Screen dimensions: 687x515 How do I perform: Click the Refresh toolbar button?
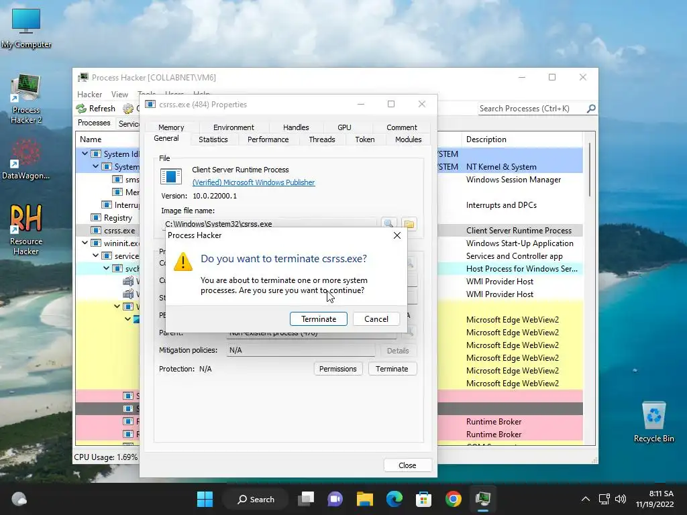(x=95, y=109)
